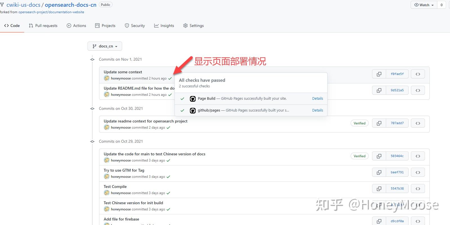Click honeymoose avatar on 'Test Compile' commit

coord(107,193)
